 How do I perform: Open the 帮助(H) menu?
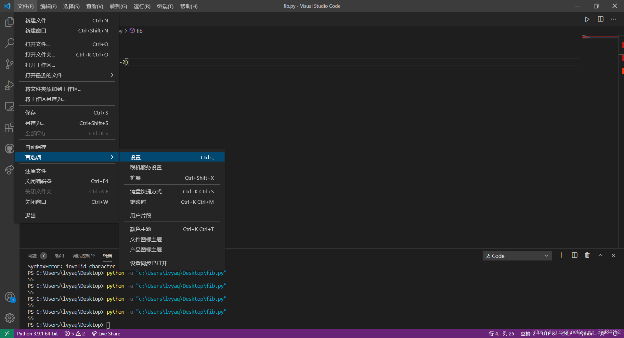click(x=189, y=6)
